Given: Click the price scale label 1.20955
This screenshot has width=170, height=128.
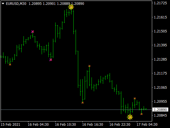Looking at the screenshot, I should [x=160, y=102].
